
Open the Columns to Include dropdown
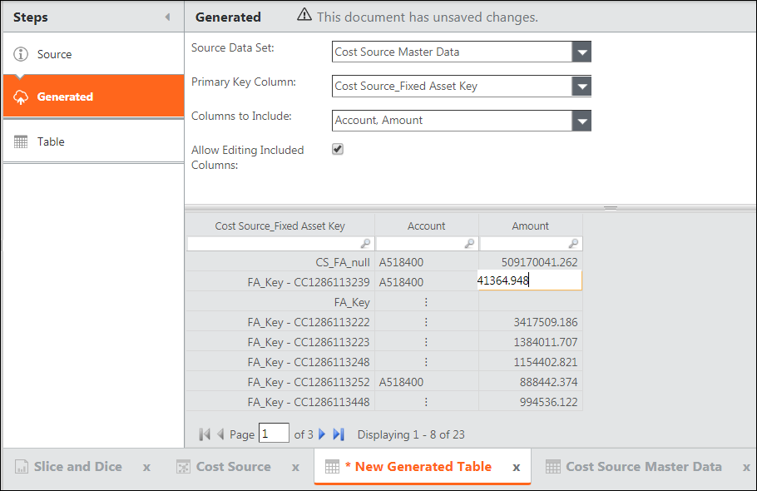(x=581, y=121)
